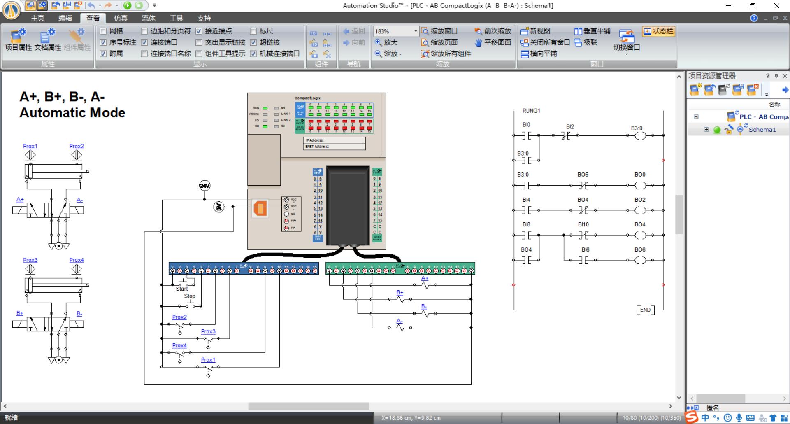
Task: Click the horizontal scrollbar thumb of schematic
Action: coord(309,406)
